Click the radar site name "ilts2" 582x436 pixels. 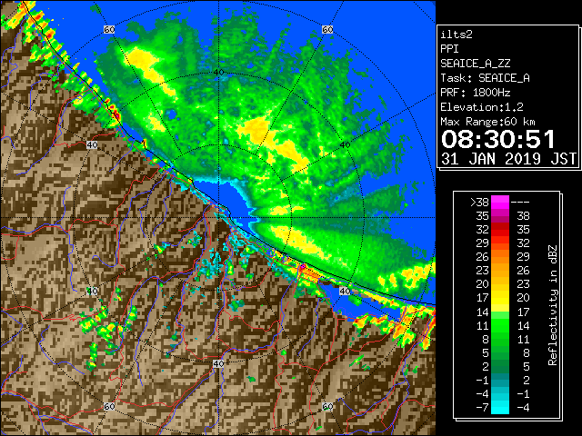coord(457,35)
